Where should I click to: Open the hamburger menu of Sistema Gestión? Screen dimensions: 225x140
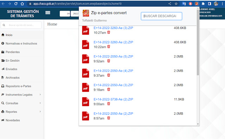48,13
